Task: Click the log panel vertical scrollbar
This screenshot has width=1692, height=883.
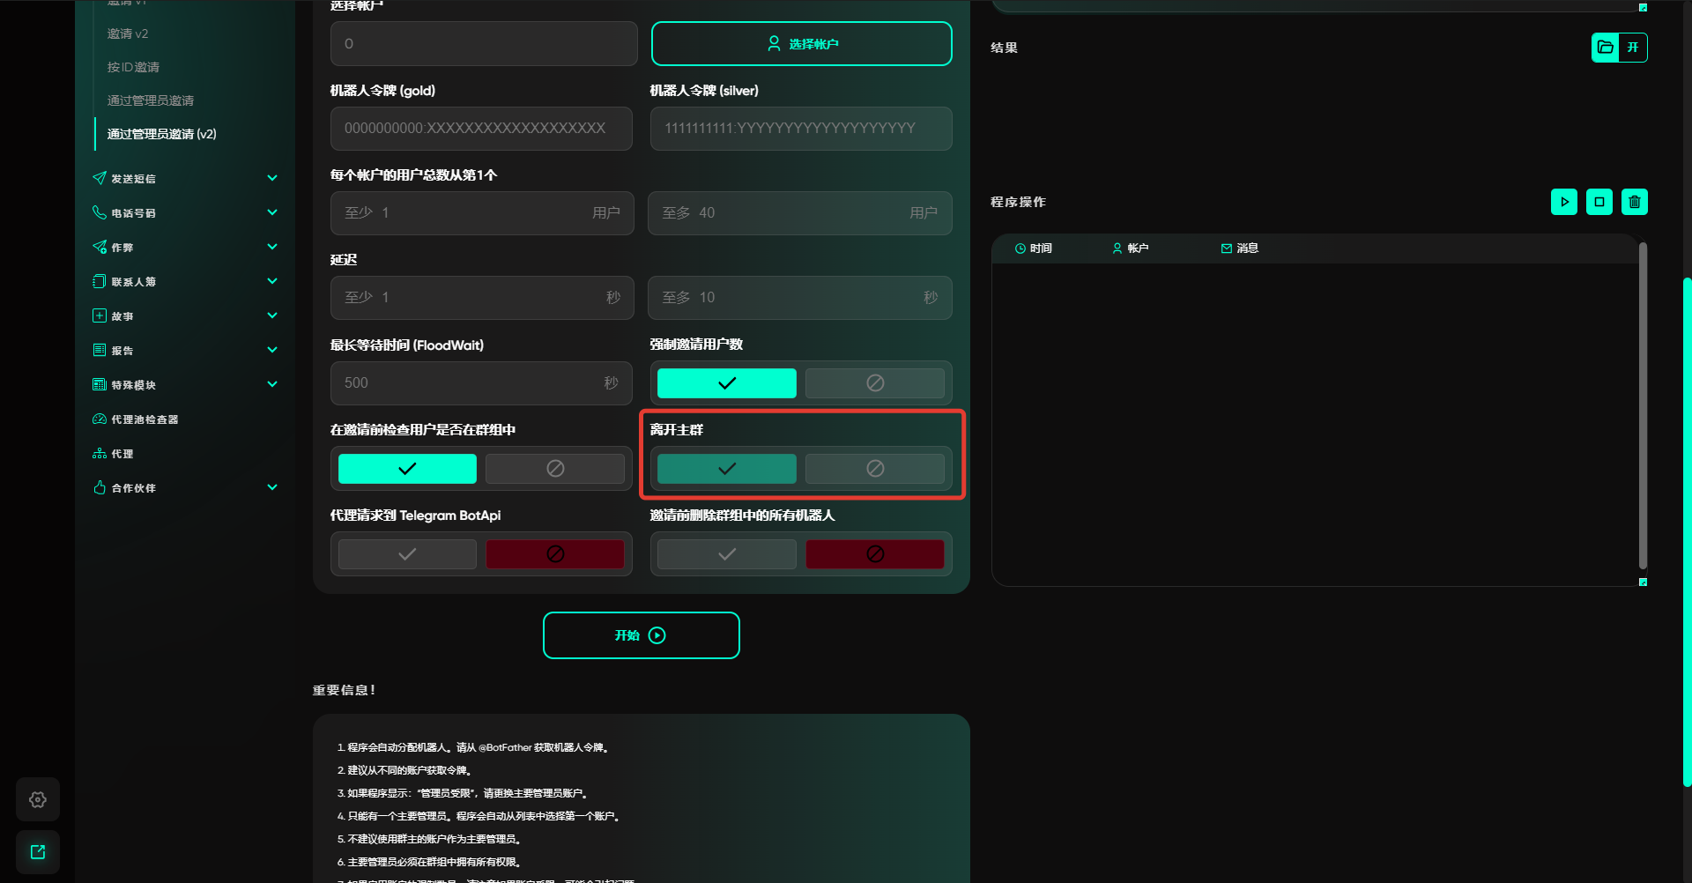Action: (1643, 405)
